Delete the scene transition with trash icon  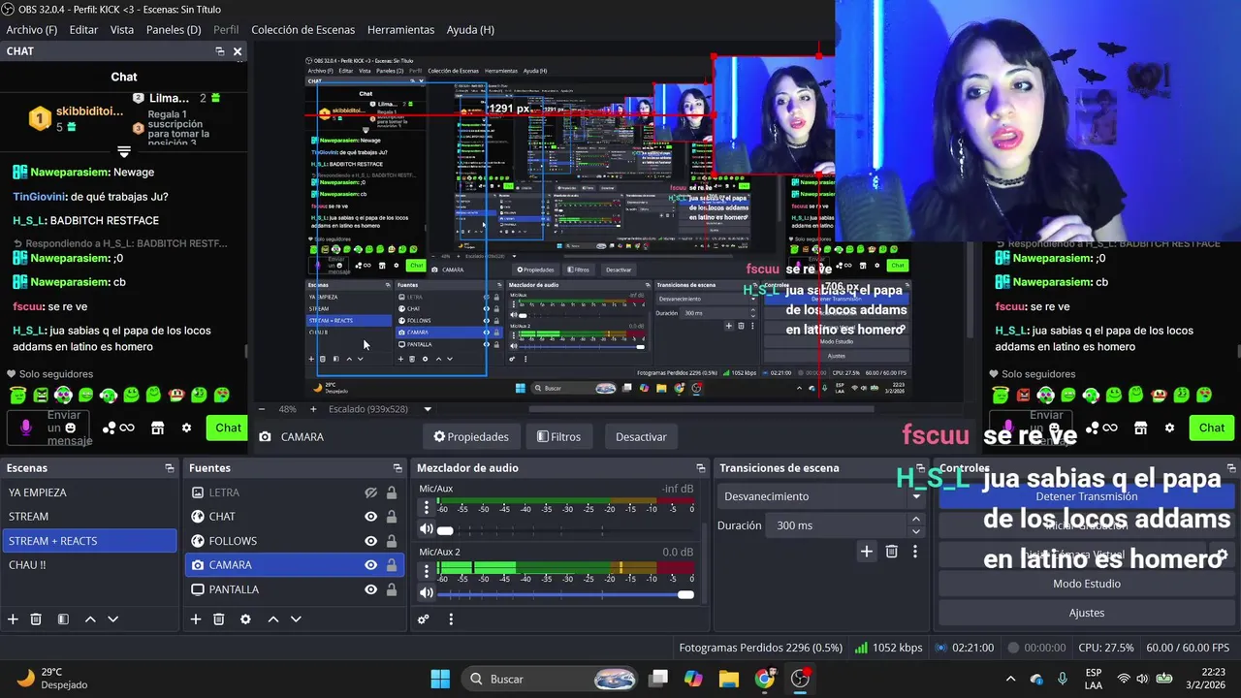pyautogui.click(x=892, y=552)
